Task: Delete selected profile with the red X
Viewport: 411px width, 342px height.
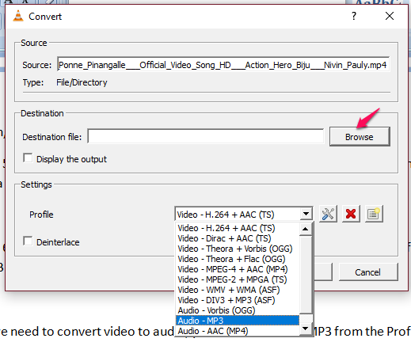Action: click(351, 214)
